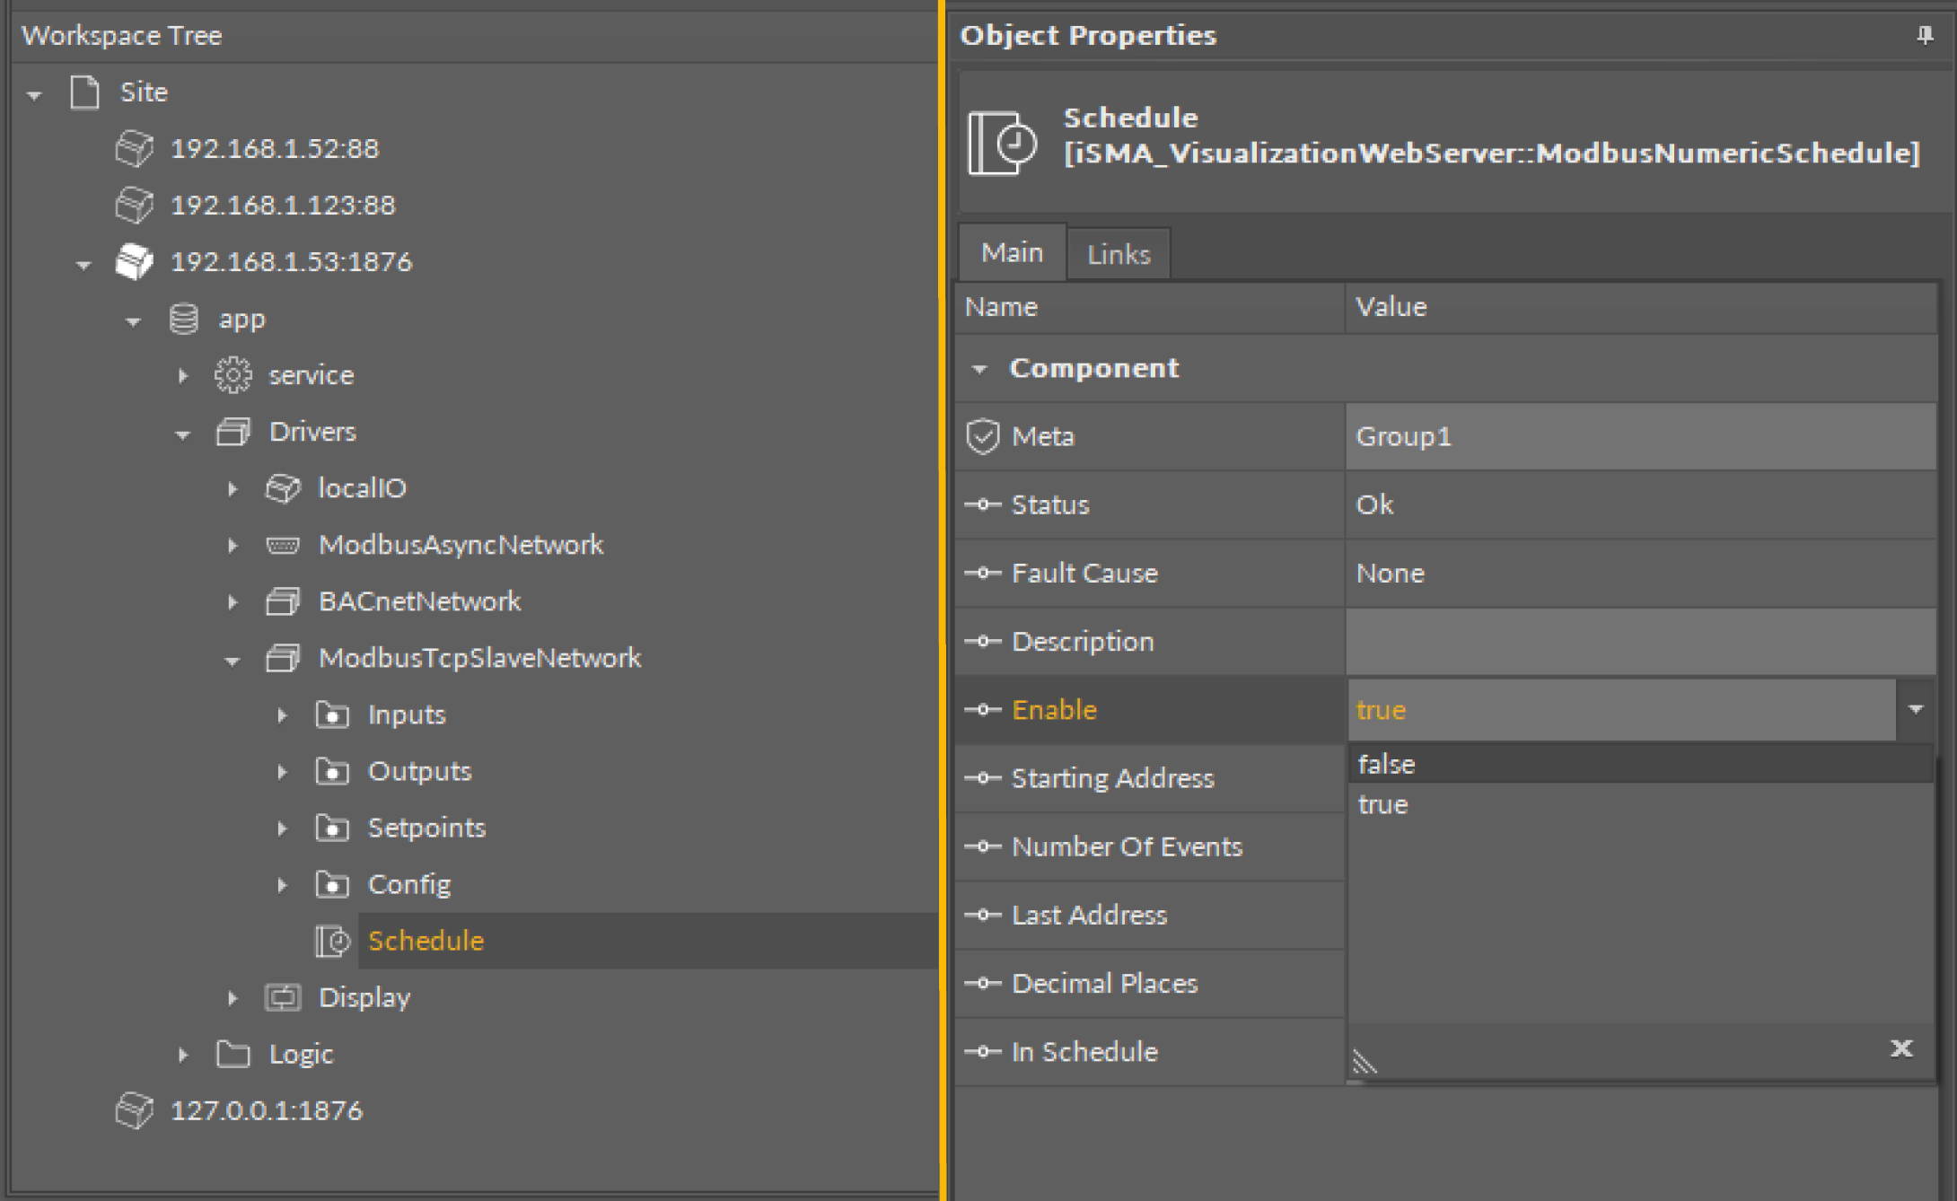Click the Schedule clock icon in tree
The image size is (1957, 1201).
pos(332,941)
